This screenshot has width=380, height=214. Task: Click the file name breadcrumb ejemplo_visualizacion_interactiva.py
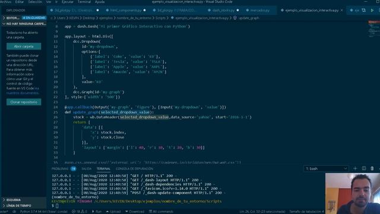(202, 18)
